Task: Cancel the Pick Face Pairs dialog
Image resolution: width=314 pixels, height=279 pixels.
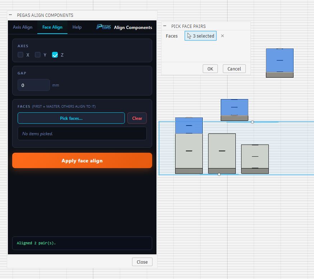Action: pyautogui.click(x=234, y=69)
